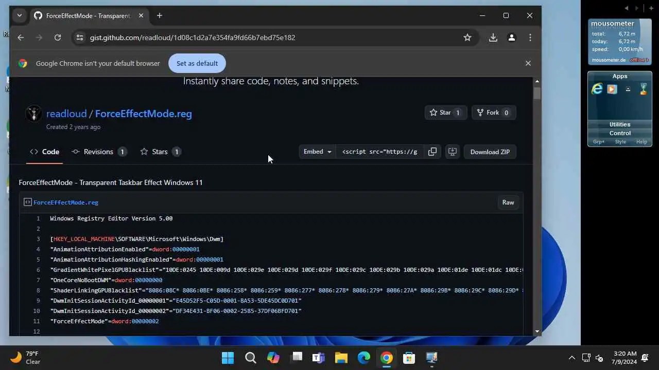This screenshot has height=370, width=659.
Task: Open File Explorer from taskbar
Action: [x=341, y=358]
